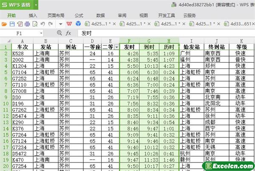Click the 发站 header cell

coord(46,47)
